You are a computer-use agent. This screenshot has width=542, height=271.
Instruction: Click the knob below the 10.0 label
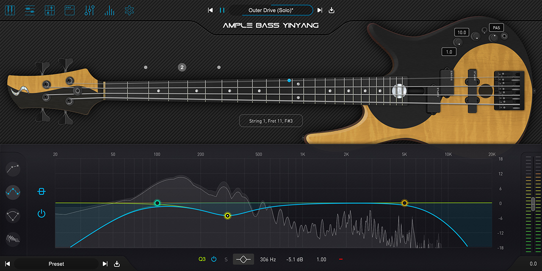tap(459, 42)
